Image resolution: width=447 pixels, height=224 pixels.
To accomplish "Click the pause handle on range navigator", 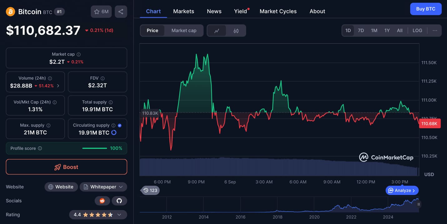I will tap(419, 204).
